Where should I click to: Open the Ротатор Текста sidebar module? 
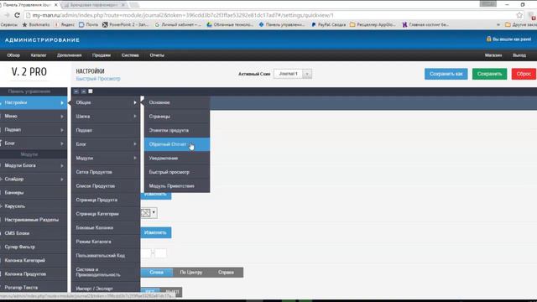point(34,287)
